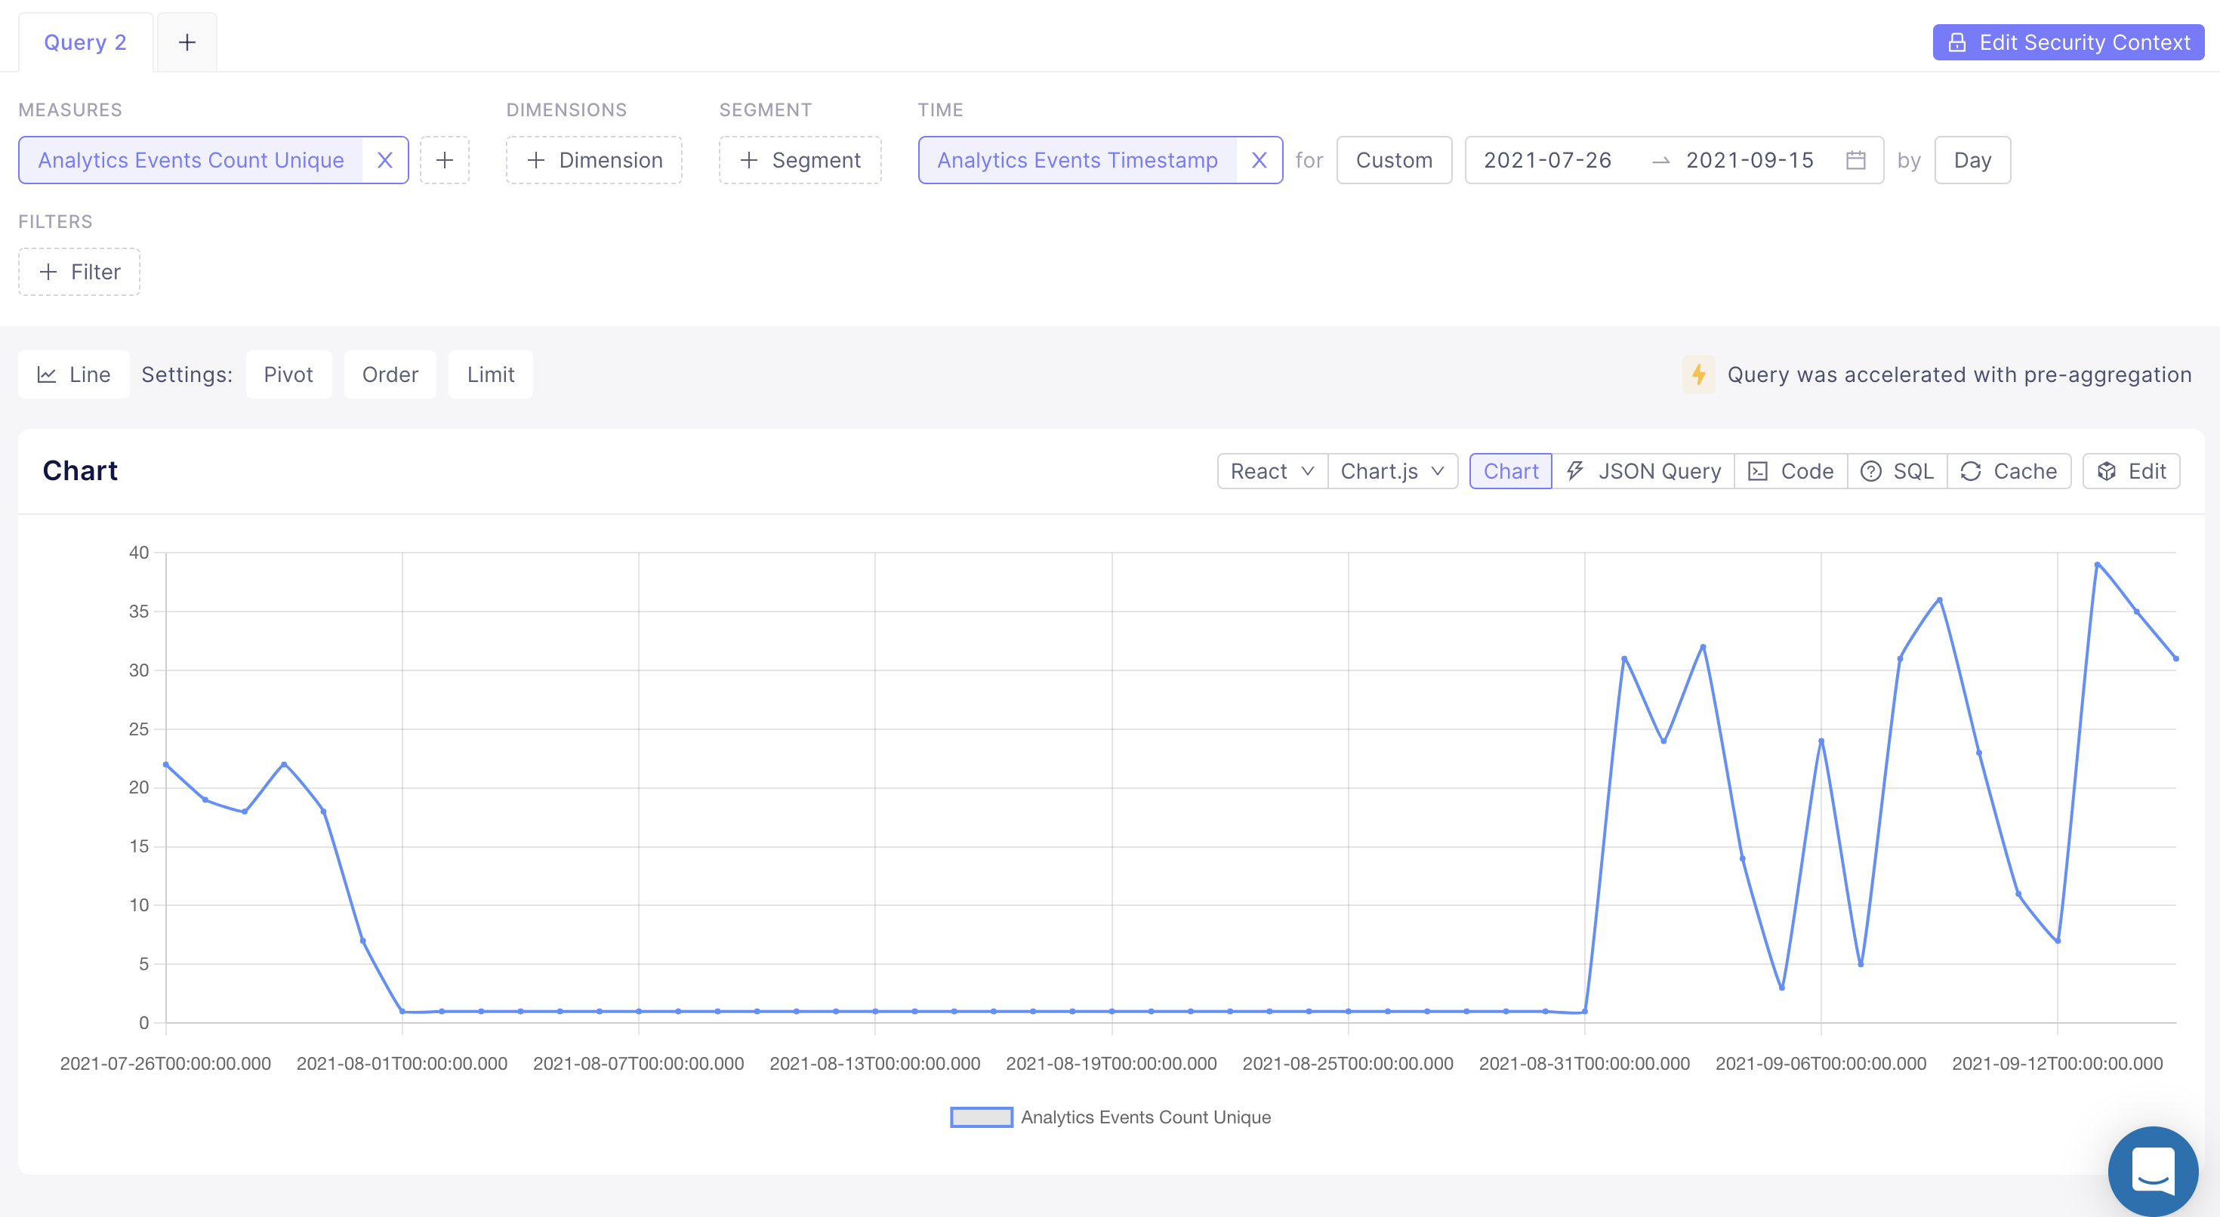The width and height of the screenshot is (2220, 1217).
Task: Open the Day granularity dropdown
Action: (x=1972, y=160)
